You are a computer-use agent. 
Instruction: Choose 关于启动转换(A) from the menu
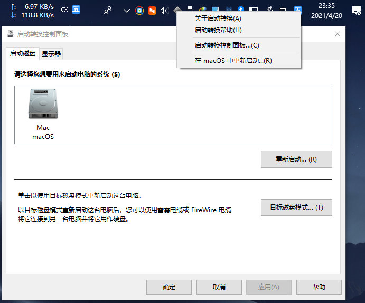pos(218,18)
